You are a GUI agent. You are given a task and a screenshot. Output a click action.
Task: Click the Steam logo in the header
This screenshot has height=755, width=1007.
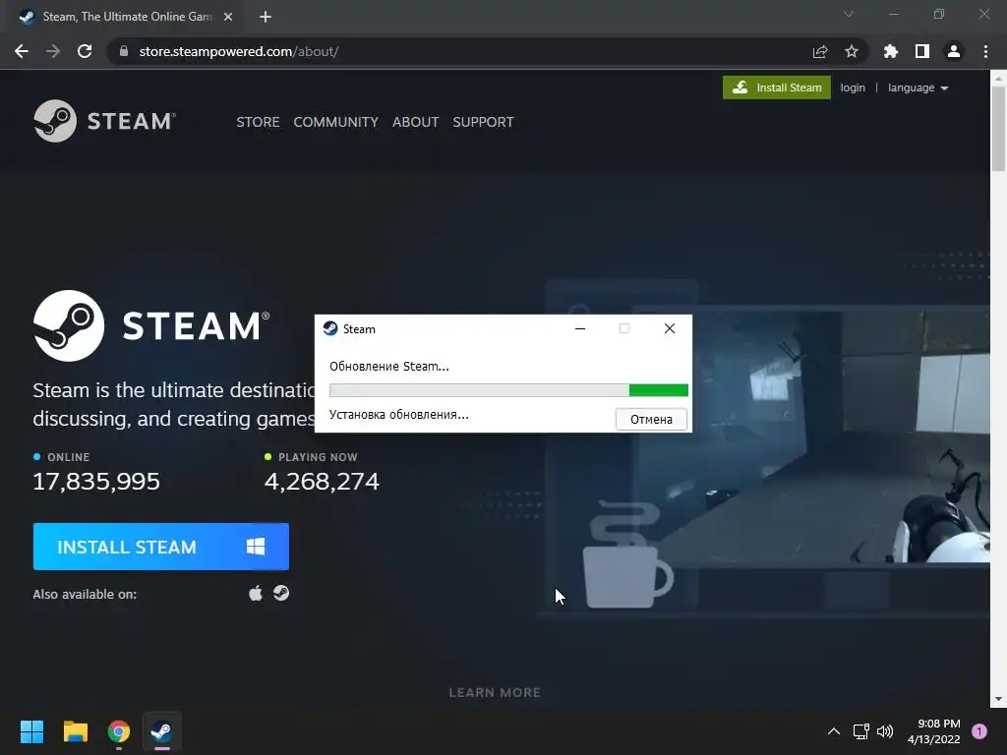pyautogui.click(x=104, y=121)
